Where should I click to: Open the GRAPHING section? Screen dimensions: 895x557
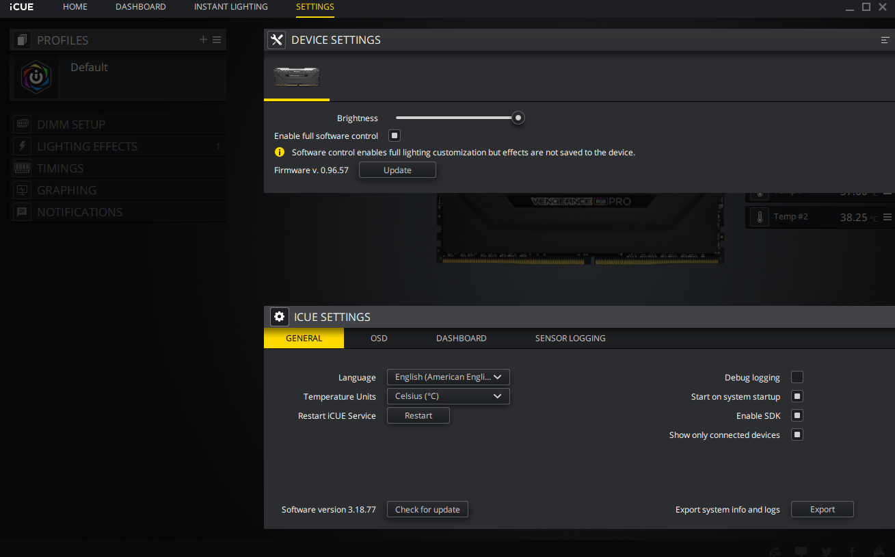(x=118, y=190)
